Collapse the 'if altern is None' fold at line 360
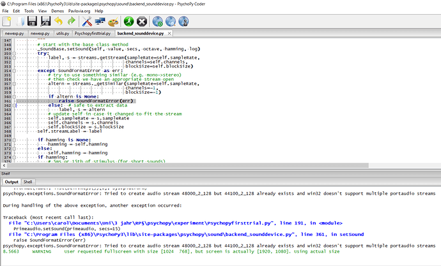441x266 pixels. pos(14,96)
